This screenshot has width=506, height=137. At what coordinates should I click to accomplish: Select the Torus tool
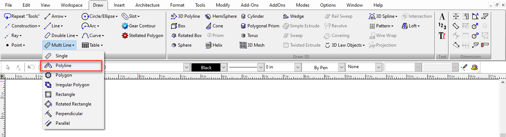pyautogui.click(x=249, y=36)
